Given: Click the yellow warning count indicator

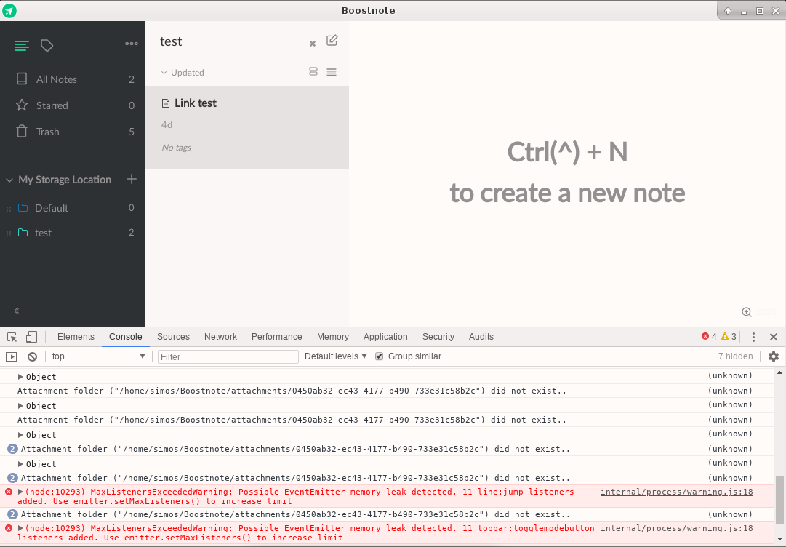Looking at the screenshot, I should [729, 337].
